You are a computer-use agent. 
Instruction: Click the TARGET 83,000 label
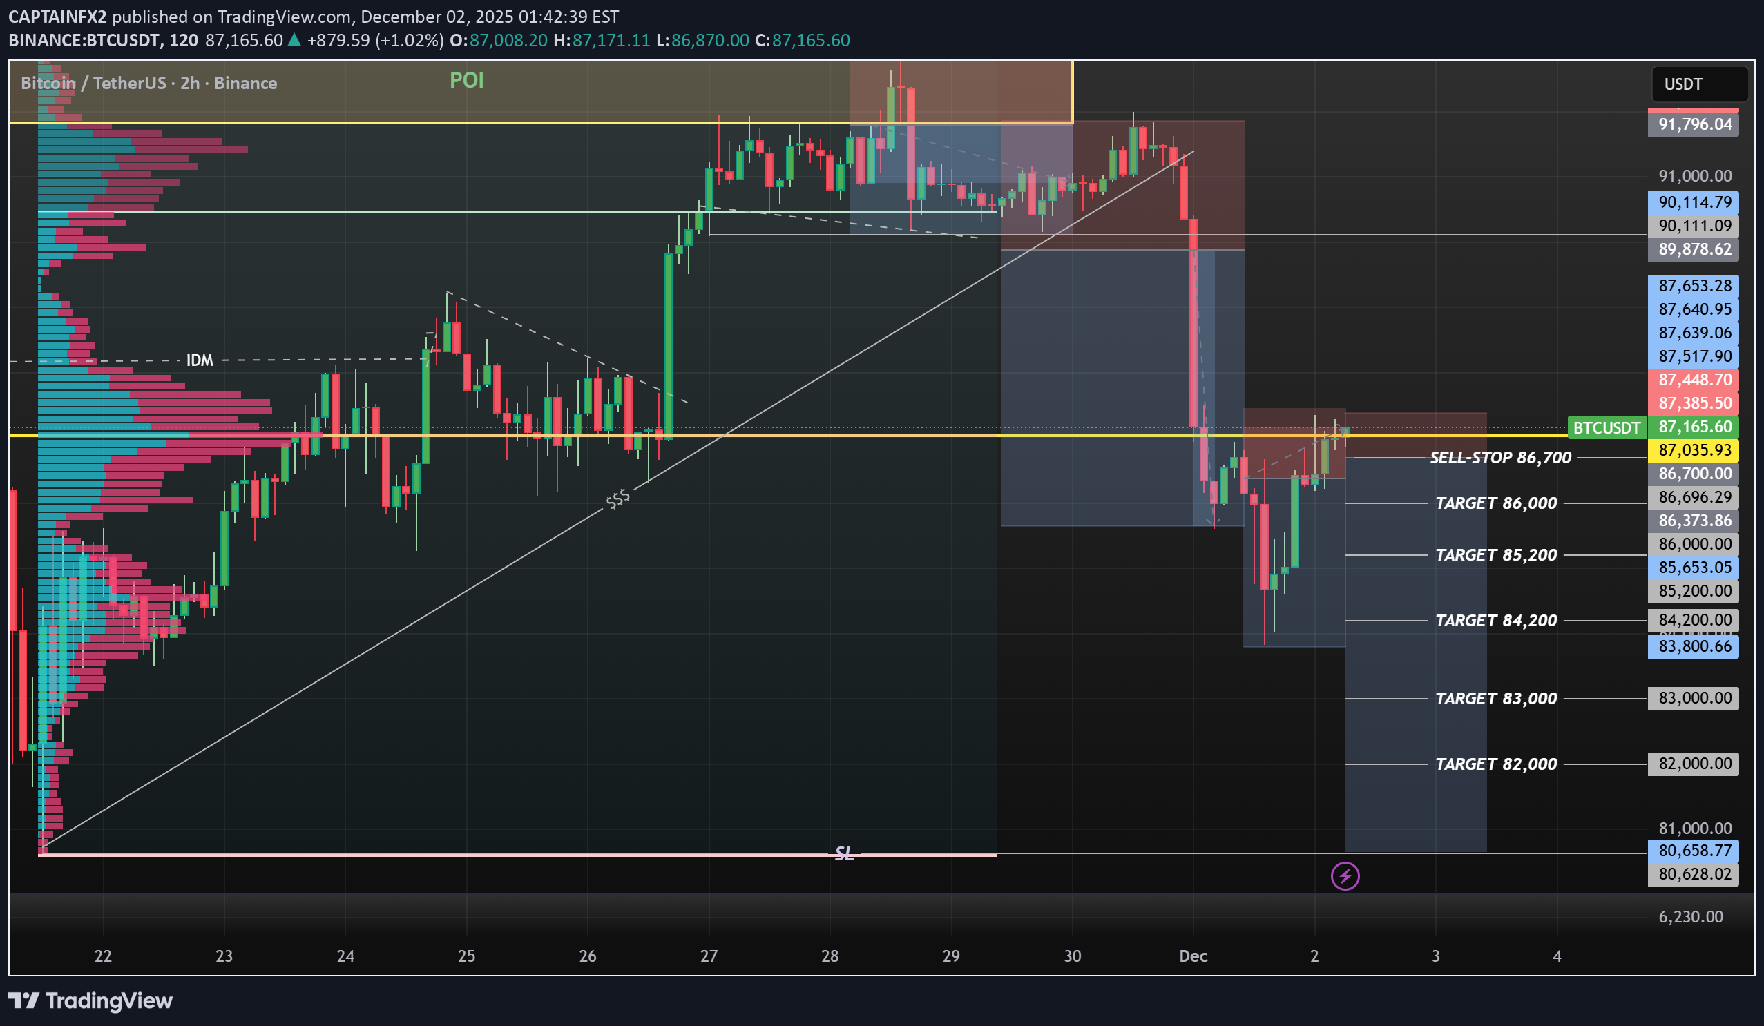tap(1496, 699)
